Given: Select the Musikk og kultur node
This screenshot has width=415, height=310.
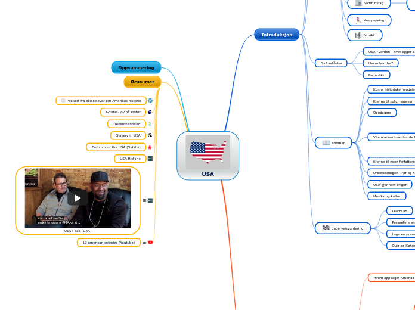Looking at the screenshot, I should click(387, 196).
